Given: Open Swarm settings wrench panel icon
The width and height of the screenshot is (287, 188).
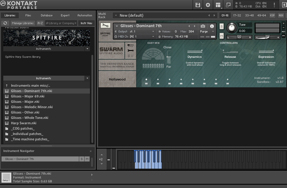Looking at the screenshot, I should click(x=130, y=50).
